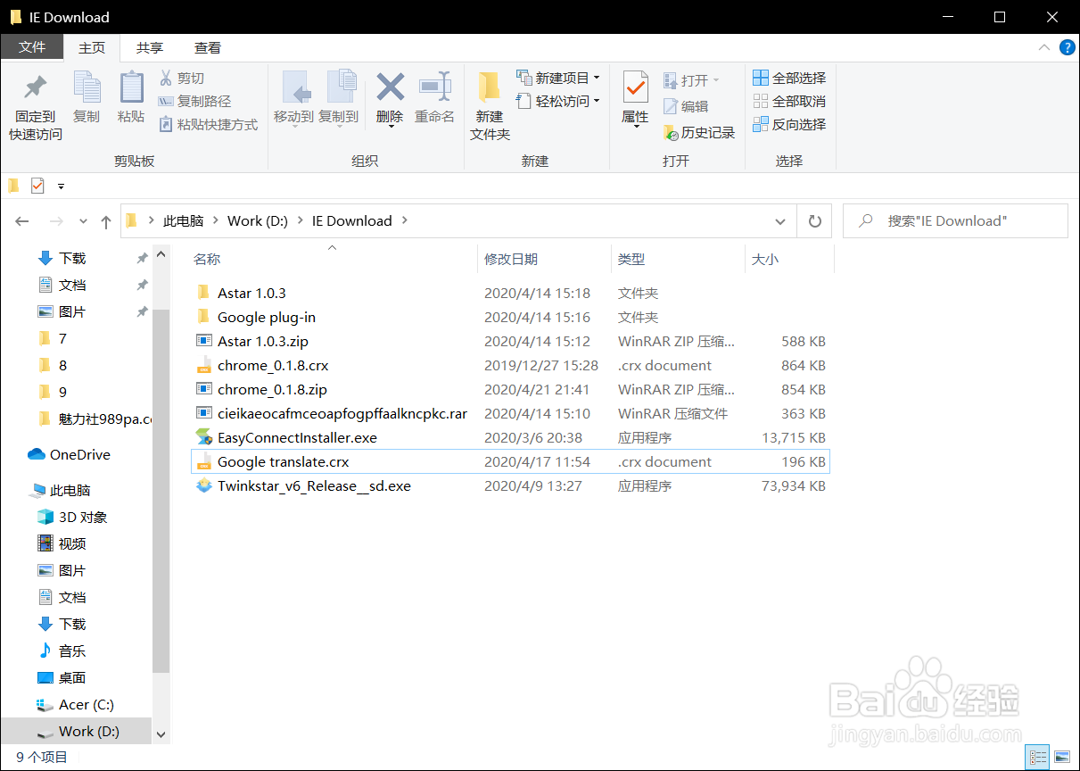Click the search IE Download box

955,221
